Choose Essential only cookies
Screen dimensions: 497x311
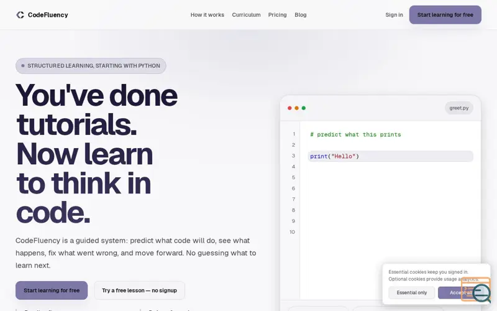[x=411, y=292]
